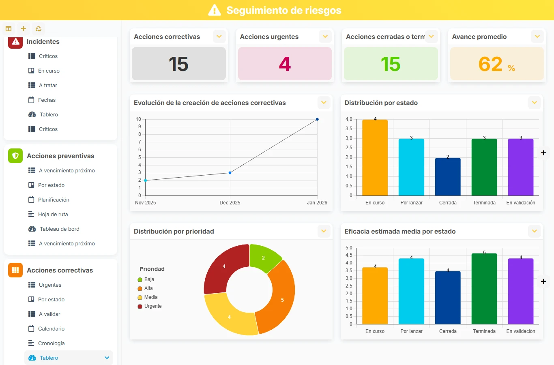Click the Terminada bar in Eficacia estimada chart
This screenshot has height=365, width=554.
tap(484, 289)
